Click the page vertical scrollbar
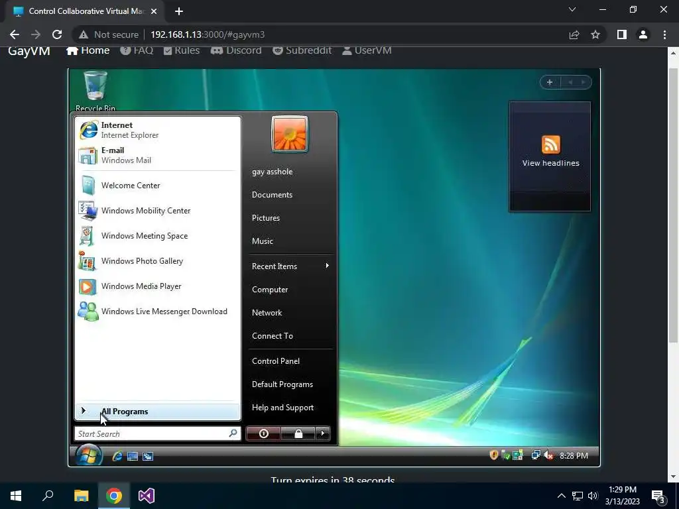Screen dimensions: 679x509 pyautogui.click(x=673, y=205)
